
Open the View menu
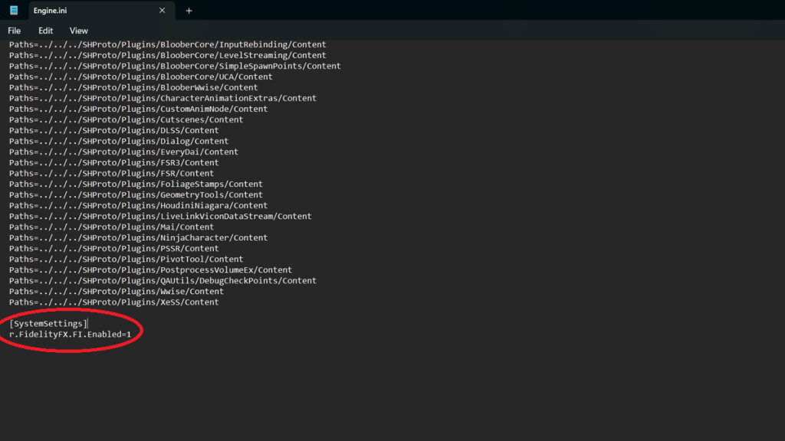coord(79,31)
